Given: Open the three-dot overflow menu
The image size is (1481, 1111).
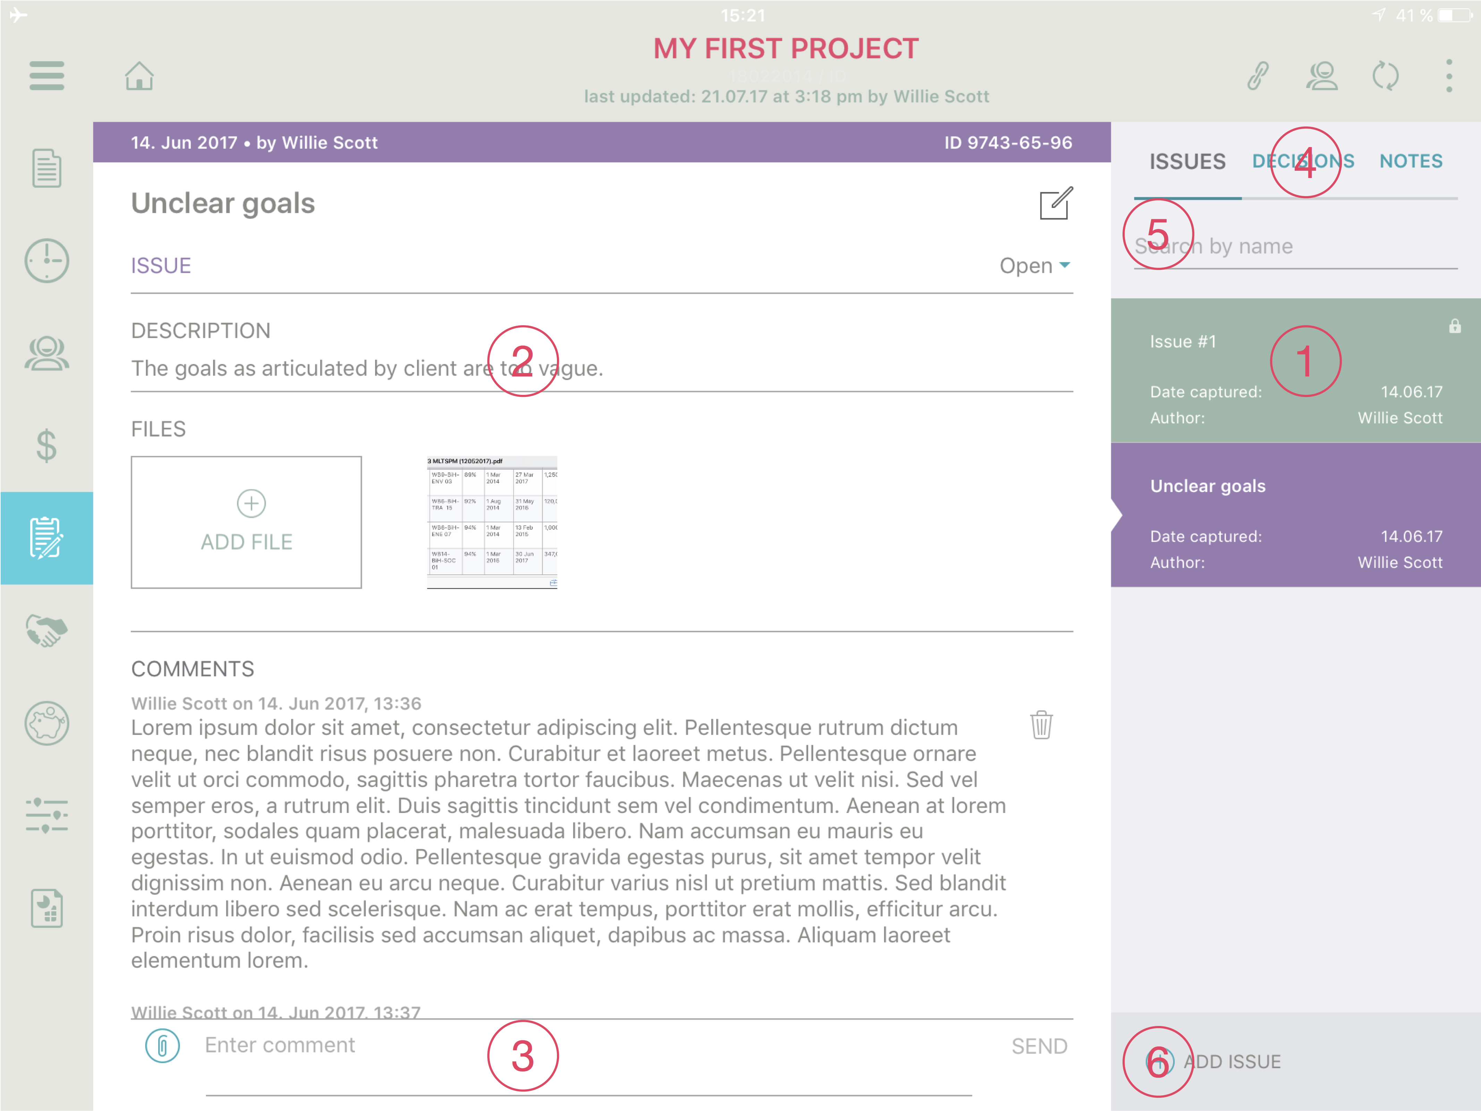Looking at the screenshot, I should (1449, 76).
